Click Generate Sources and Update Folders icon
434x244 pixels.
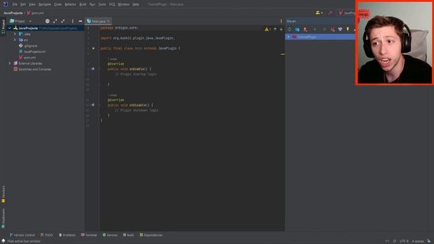pos(297,29)
